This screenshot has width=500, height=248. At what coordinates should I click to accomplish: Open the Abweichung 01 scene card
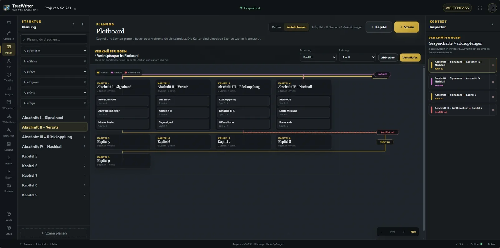click(122, 101)
